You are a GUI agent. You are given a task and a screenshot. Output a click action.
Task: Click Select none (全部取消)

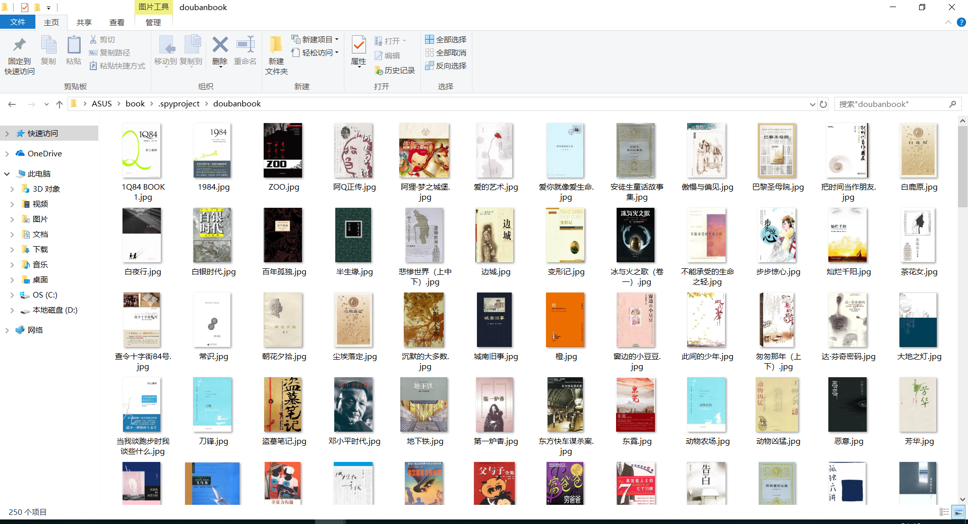click(446, 52)
